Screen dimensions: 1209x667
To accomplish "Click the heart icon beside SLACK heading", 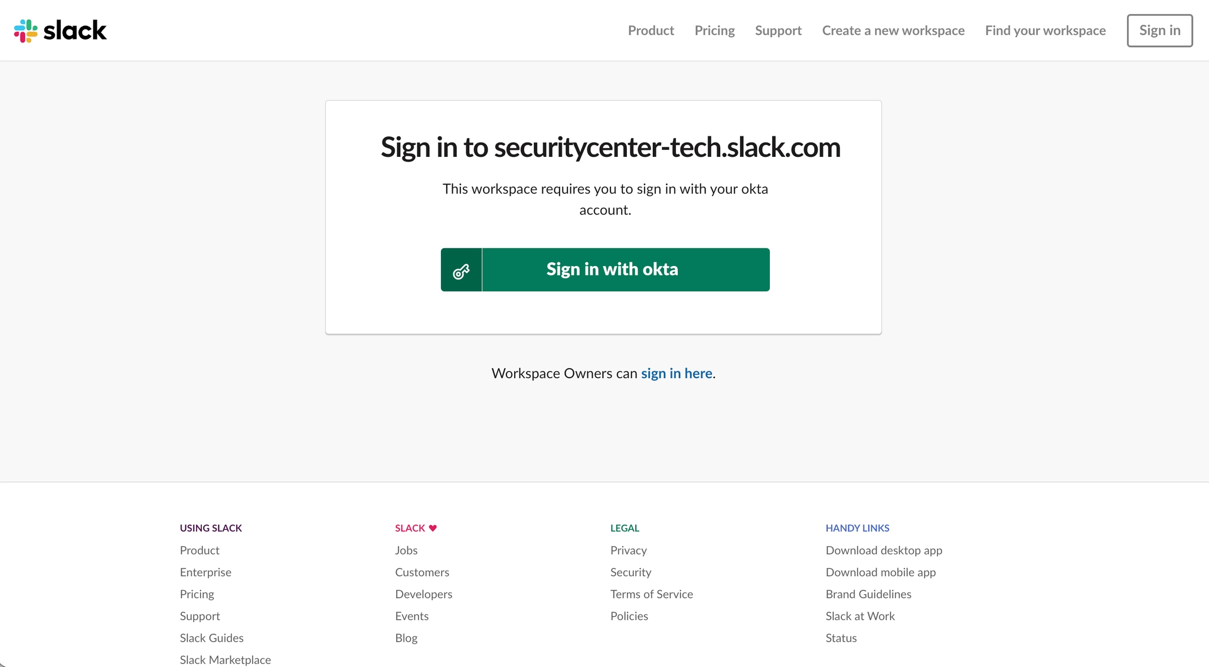I will (x=433, y=528).
